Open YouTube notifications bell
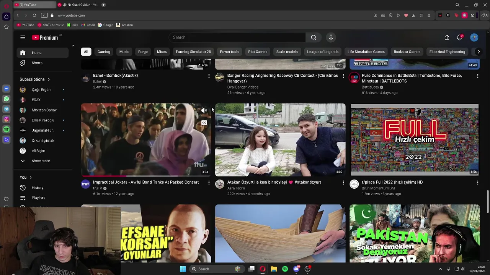The image size is (490, 275). pos(459,37)
